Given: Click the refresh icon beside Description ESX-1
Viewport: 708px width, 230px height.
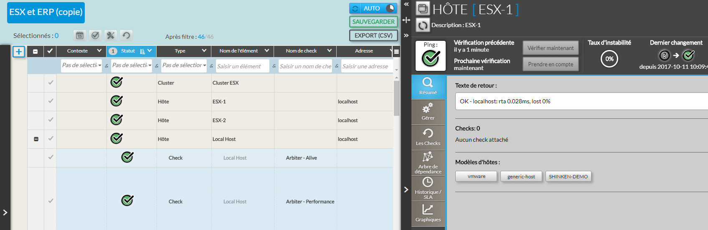Looking at the screenshot, I should tap(423, 25).
